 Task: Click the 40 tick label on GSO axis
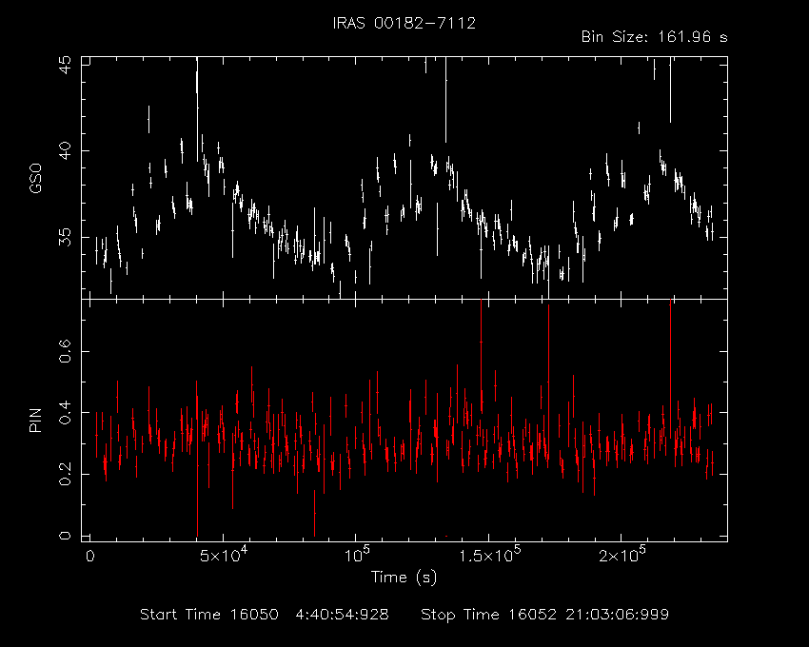tap(66, 150)
